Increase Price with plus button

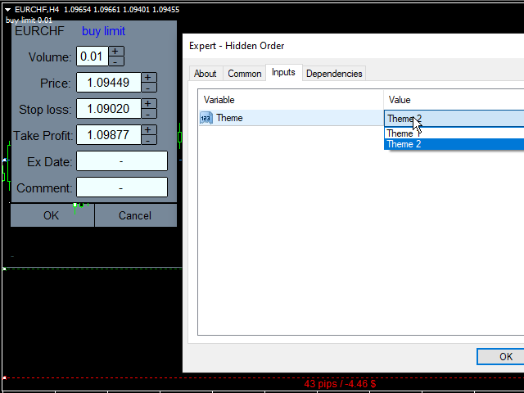149,78
